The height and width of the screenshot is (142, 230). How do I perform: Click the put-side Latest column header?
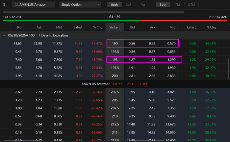coord(191,27)
